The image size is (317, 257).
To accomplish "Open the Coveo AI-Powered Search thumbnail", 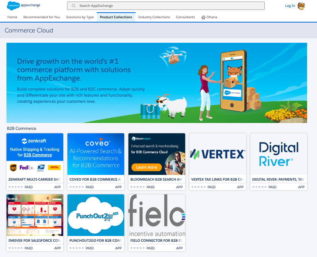I will [96, 154].
